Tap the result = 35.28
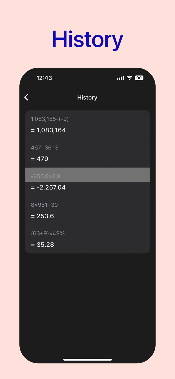Screen dimensions: 175x379 coord(42,245)
